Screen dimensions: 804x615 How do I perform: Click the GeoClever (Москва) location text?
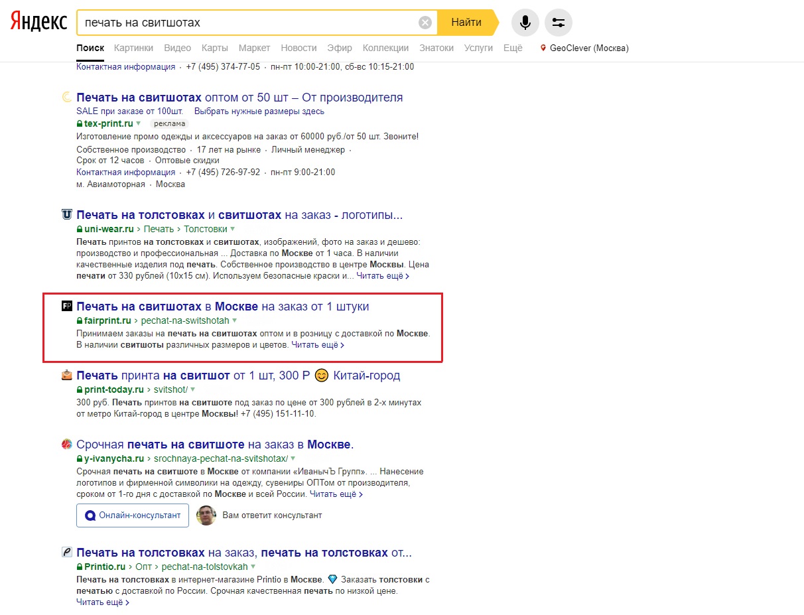coord(589,48)
